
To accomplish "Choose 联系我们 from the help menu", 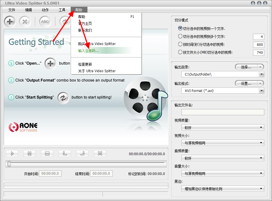I will click(106, 30).
